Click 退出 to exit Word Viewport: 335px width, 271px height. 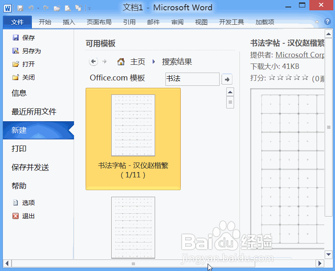click(x=24, y=216)
